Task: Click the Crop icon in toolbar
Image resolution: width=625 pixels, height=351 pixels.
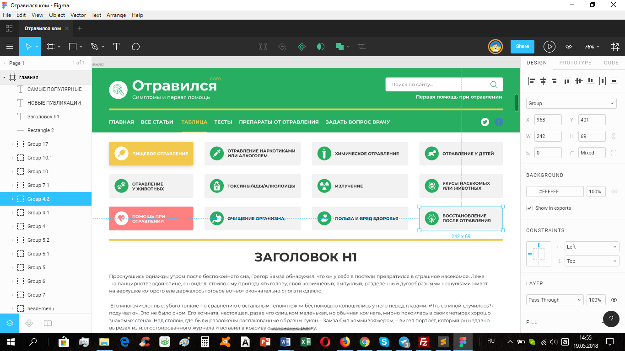Action: pos(362,47)
